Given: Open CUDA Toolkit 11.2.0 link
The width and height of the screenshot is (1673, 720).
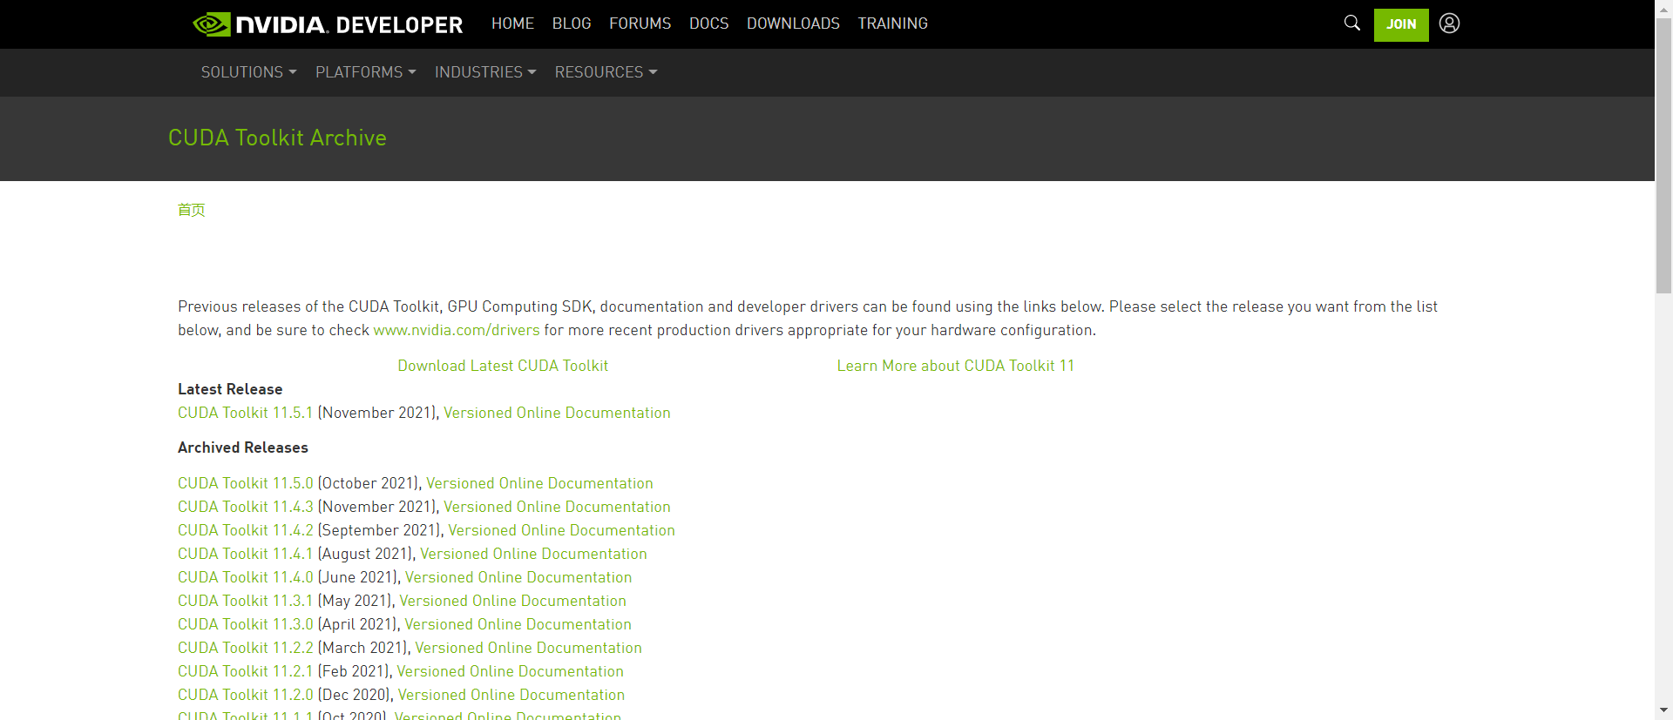Looking at the screenshot, I should (x=245, y=695).
